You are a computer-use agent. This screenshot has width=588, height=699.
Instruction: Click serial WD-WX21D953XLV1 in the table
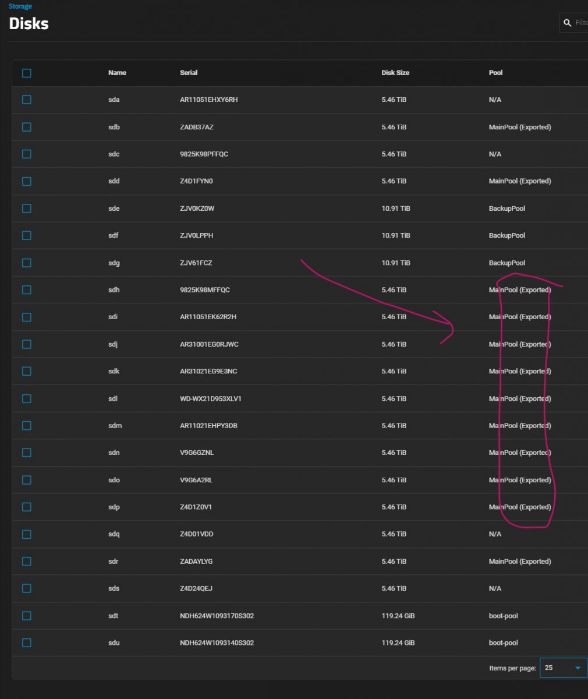tap(211, 398)
